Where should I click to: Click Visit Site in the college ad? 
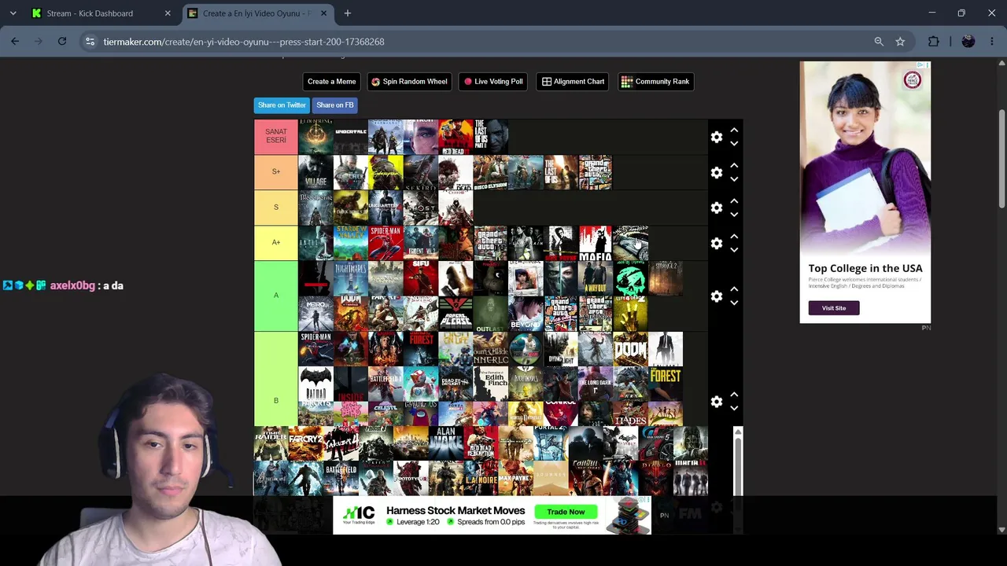pos(834,308)
